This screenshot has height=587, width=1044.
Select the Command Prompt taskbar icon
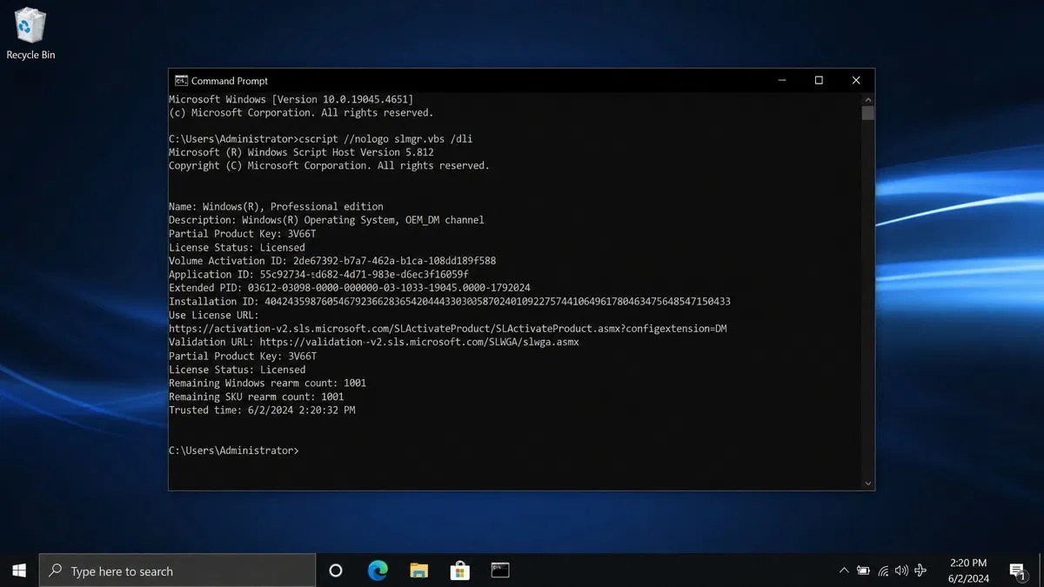[500, 570]
